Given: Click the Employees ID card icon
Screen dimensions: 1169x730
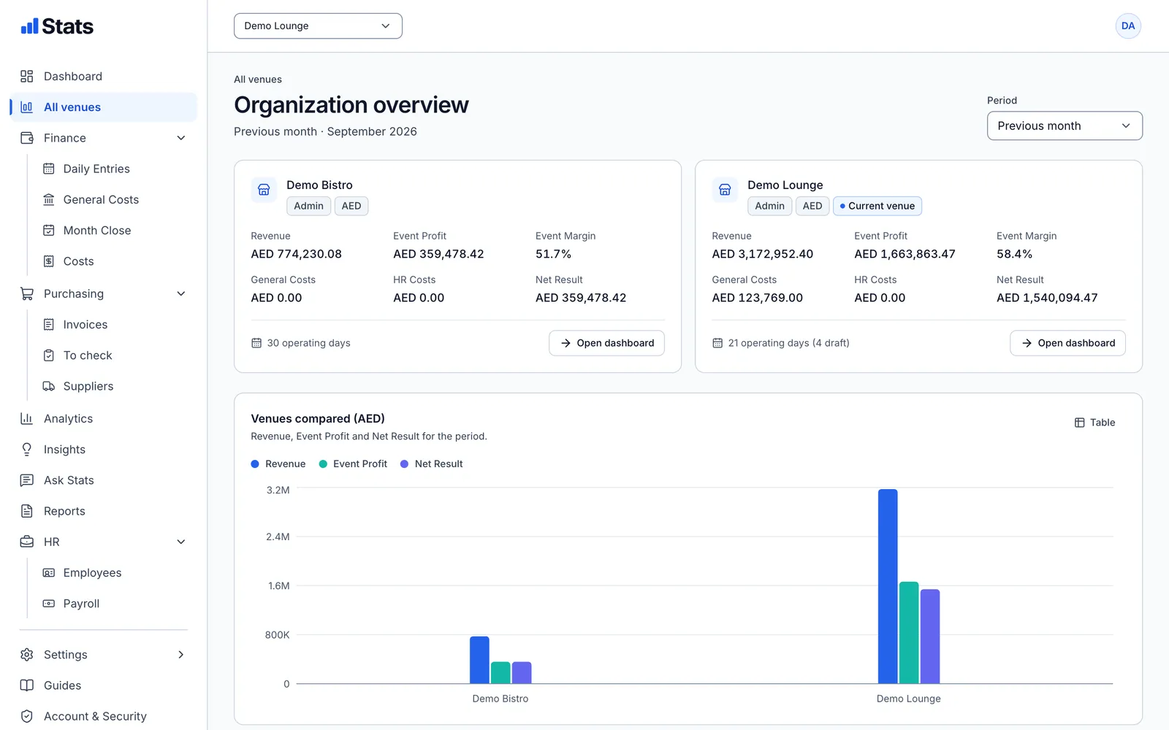Looking at the screenshot, I should (49, 573).
